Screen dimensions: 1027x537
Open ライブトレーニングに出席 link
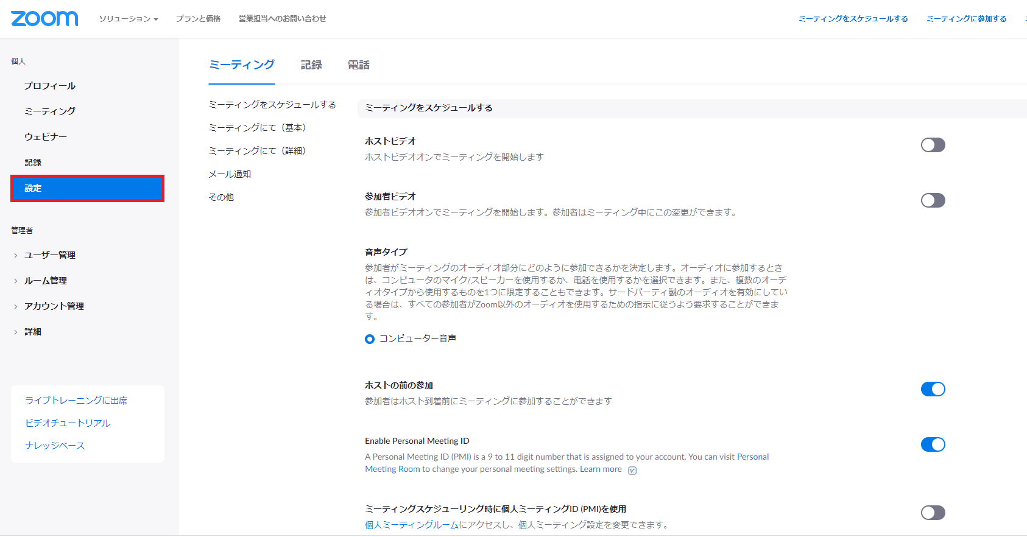[x=76, y=401]
